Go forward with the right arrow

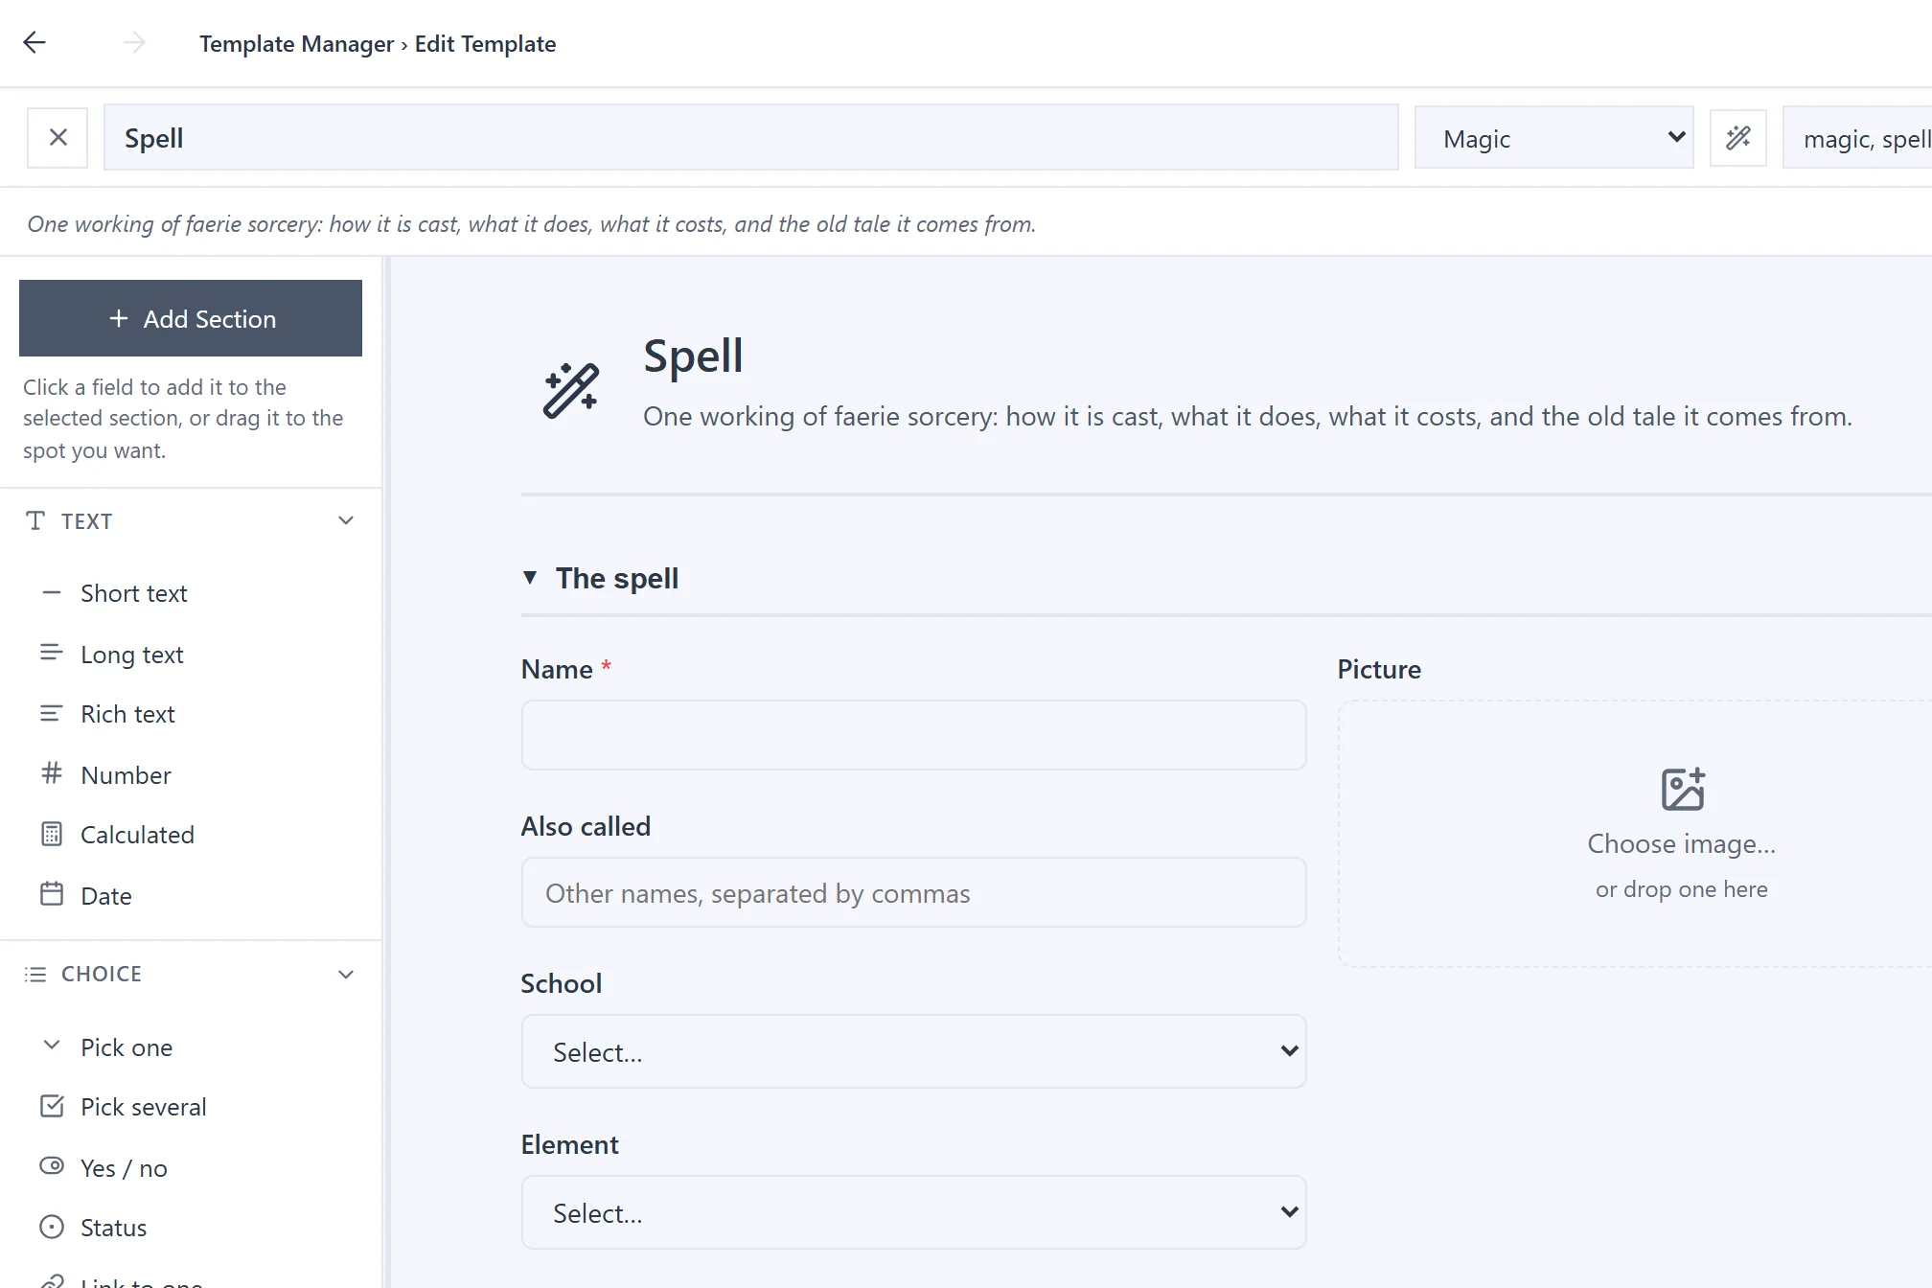pos(134,42)
